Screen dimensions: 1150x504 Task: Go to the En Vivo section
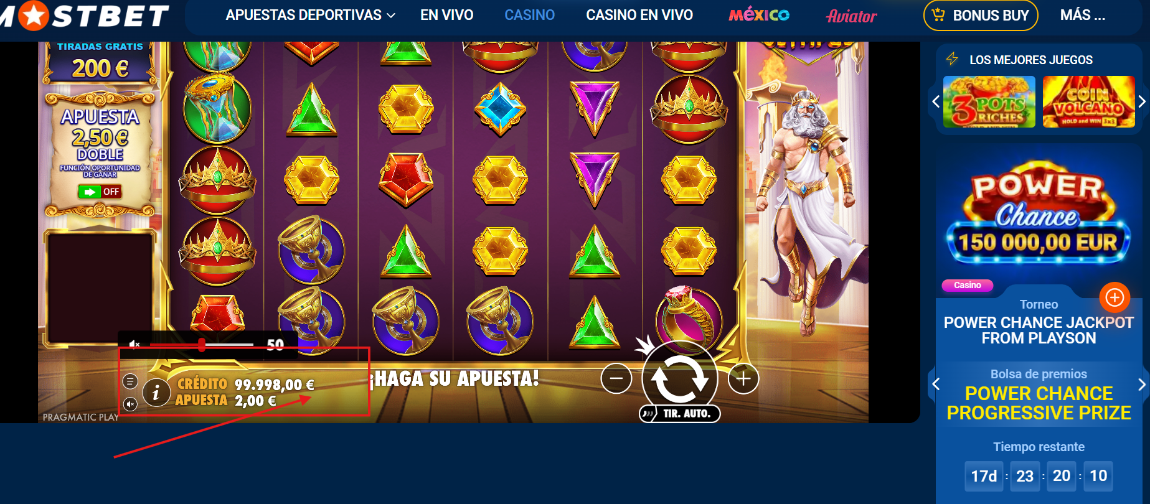pyautogui.click(x=446, y=15)
